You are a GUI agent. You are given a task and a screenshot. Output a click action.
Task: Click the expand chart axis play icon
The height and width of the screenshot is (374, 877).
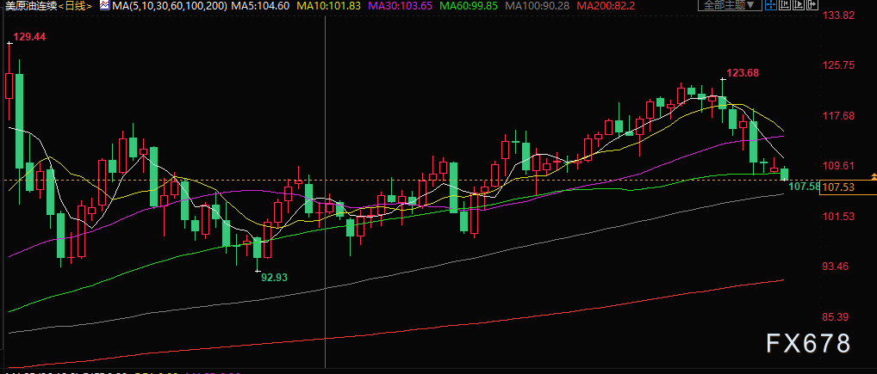(798, 4)
